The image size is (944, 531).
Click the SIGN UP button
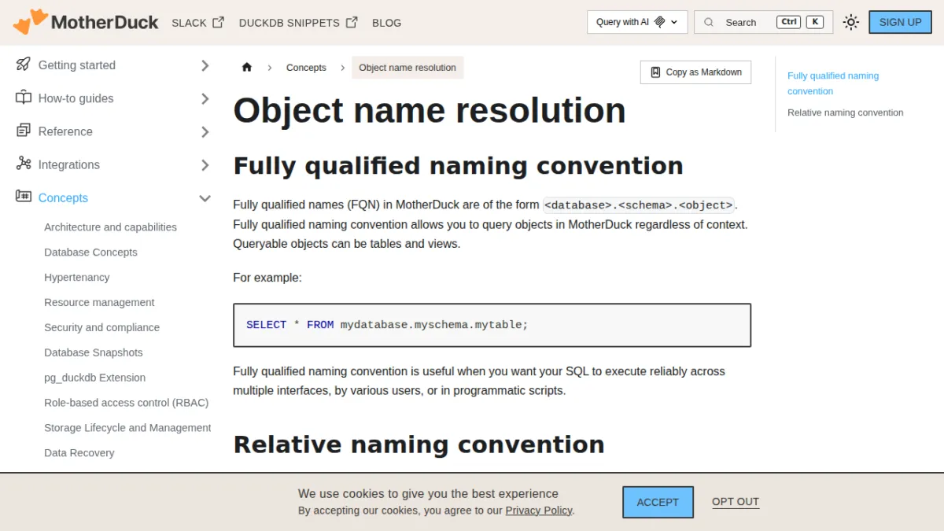900,22
